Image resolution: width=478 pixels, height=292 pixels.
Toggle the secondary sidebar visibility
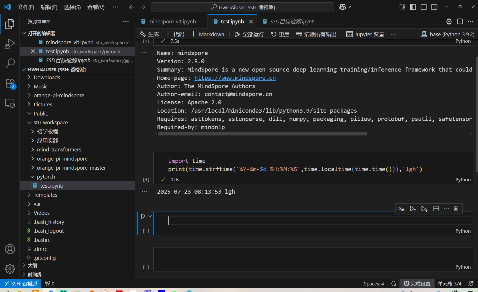(x=434, y=7)
